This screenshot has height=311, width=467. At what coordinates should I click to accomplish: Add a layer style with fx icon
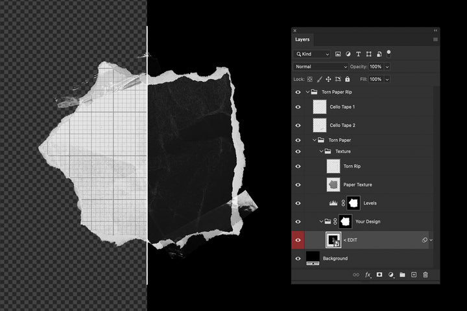[368, 275]
